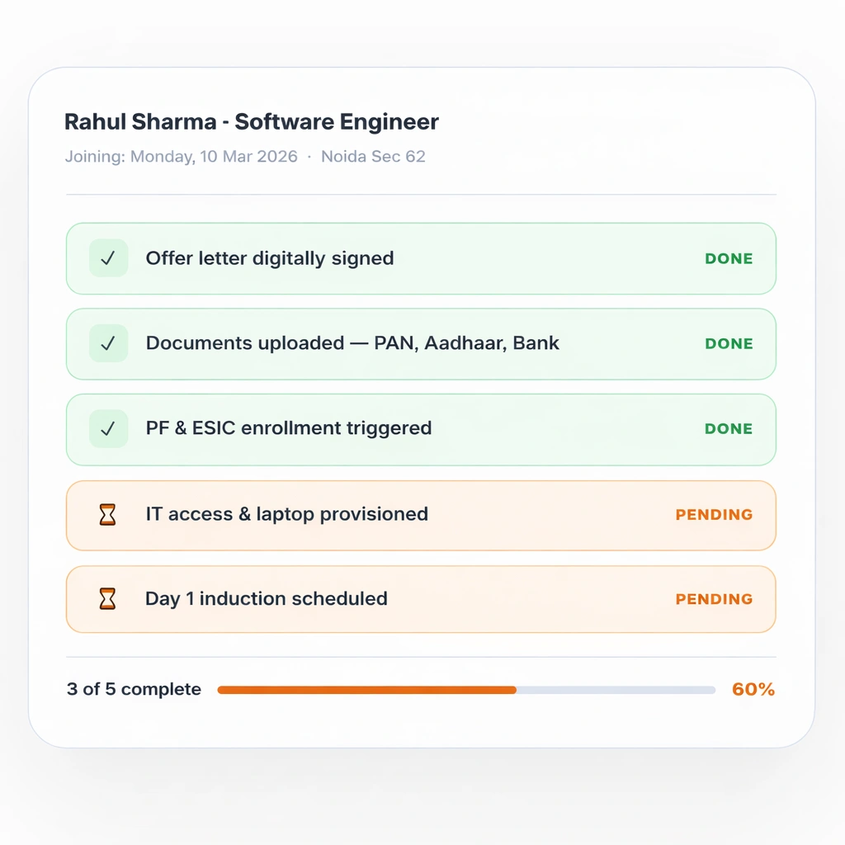Click the PENDING label for IT access
Image resolution: width=845 pixels, height=845 pixels.
pyautogui.click(x=714, y=514)
